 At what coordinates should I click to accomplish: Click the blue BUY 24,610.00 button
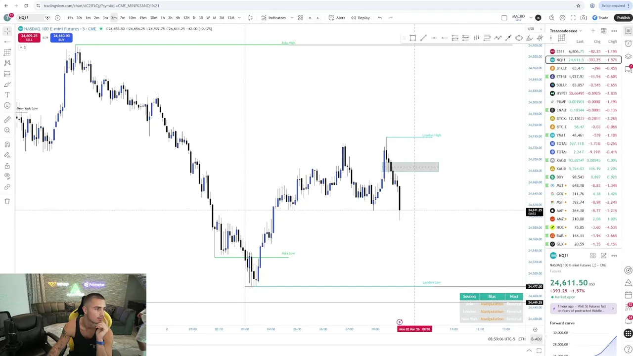[x=61, y=37]
